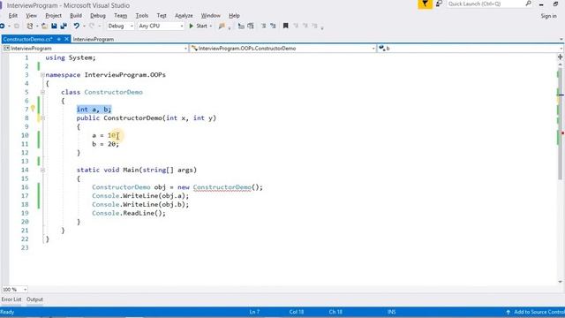Viewport: 565px width, 318px height.
Task: Open the Help menu
Action: pyautogui.click(x=234, y=16)
